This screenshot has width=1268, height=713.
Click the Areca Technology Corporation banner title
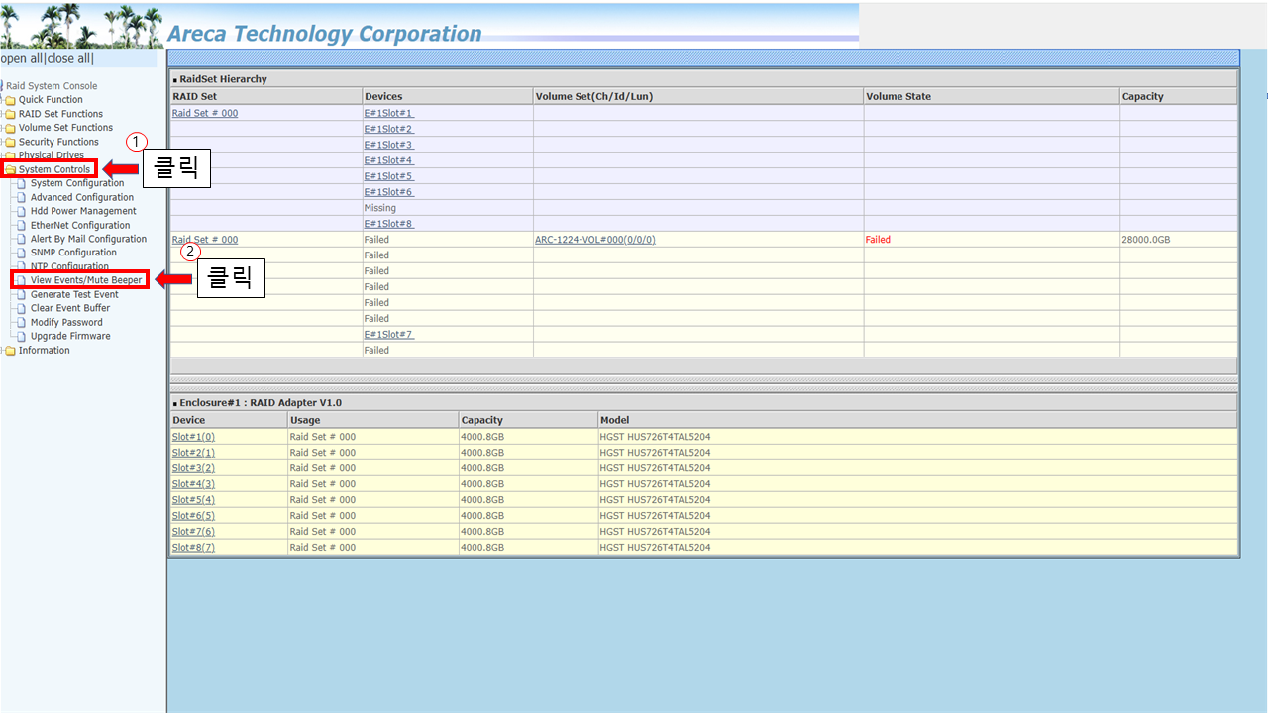pyautogui.click(x=324, y=33)
